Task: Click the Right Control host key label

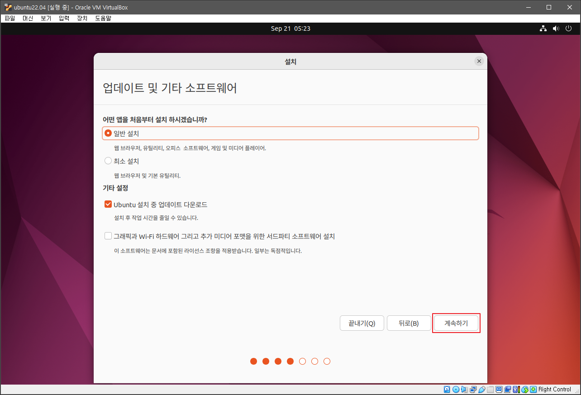Action: point(555,389)
